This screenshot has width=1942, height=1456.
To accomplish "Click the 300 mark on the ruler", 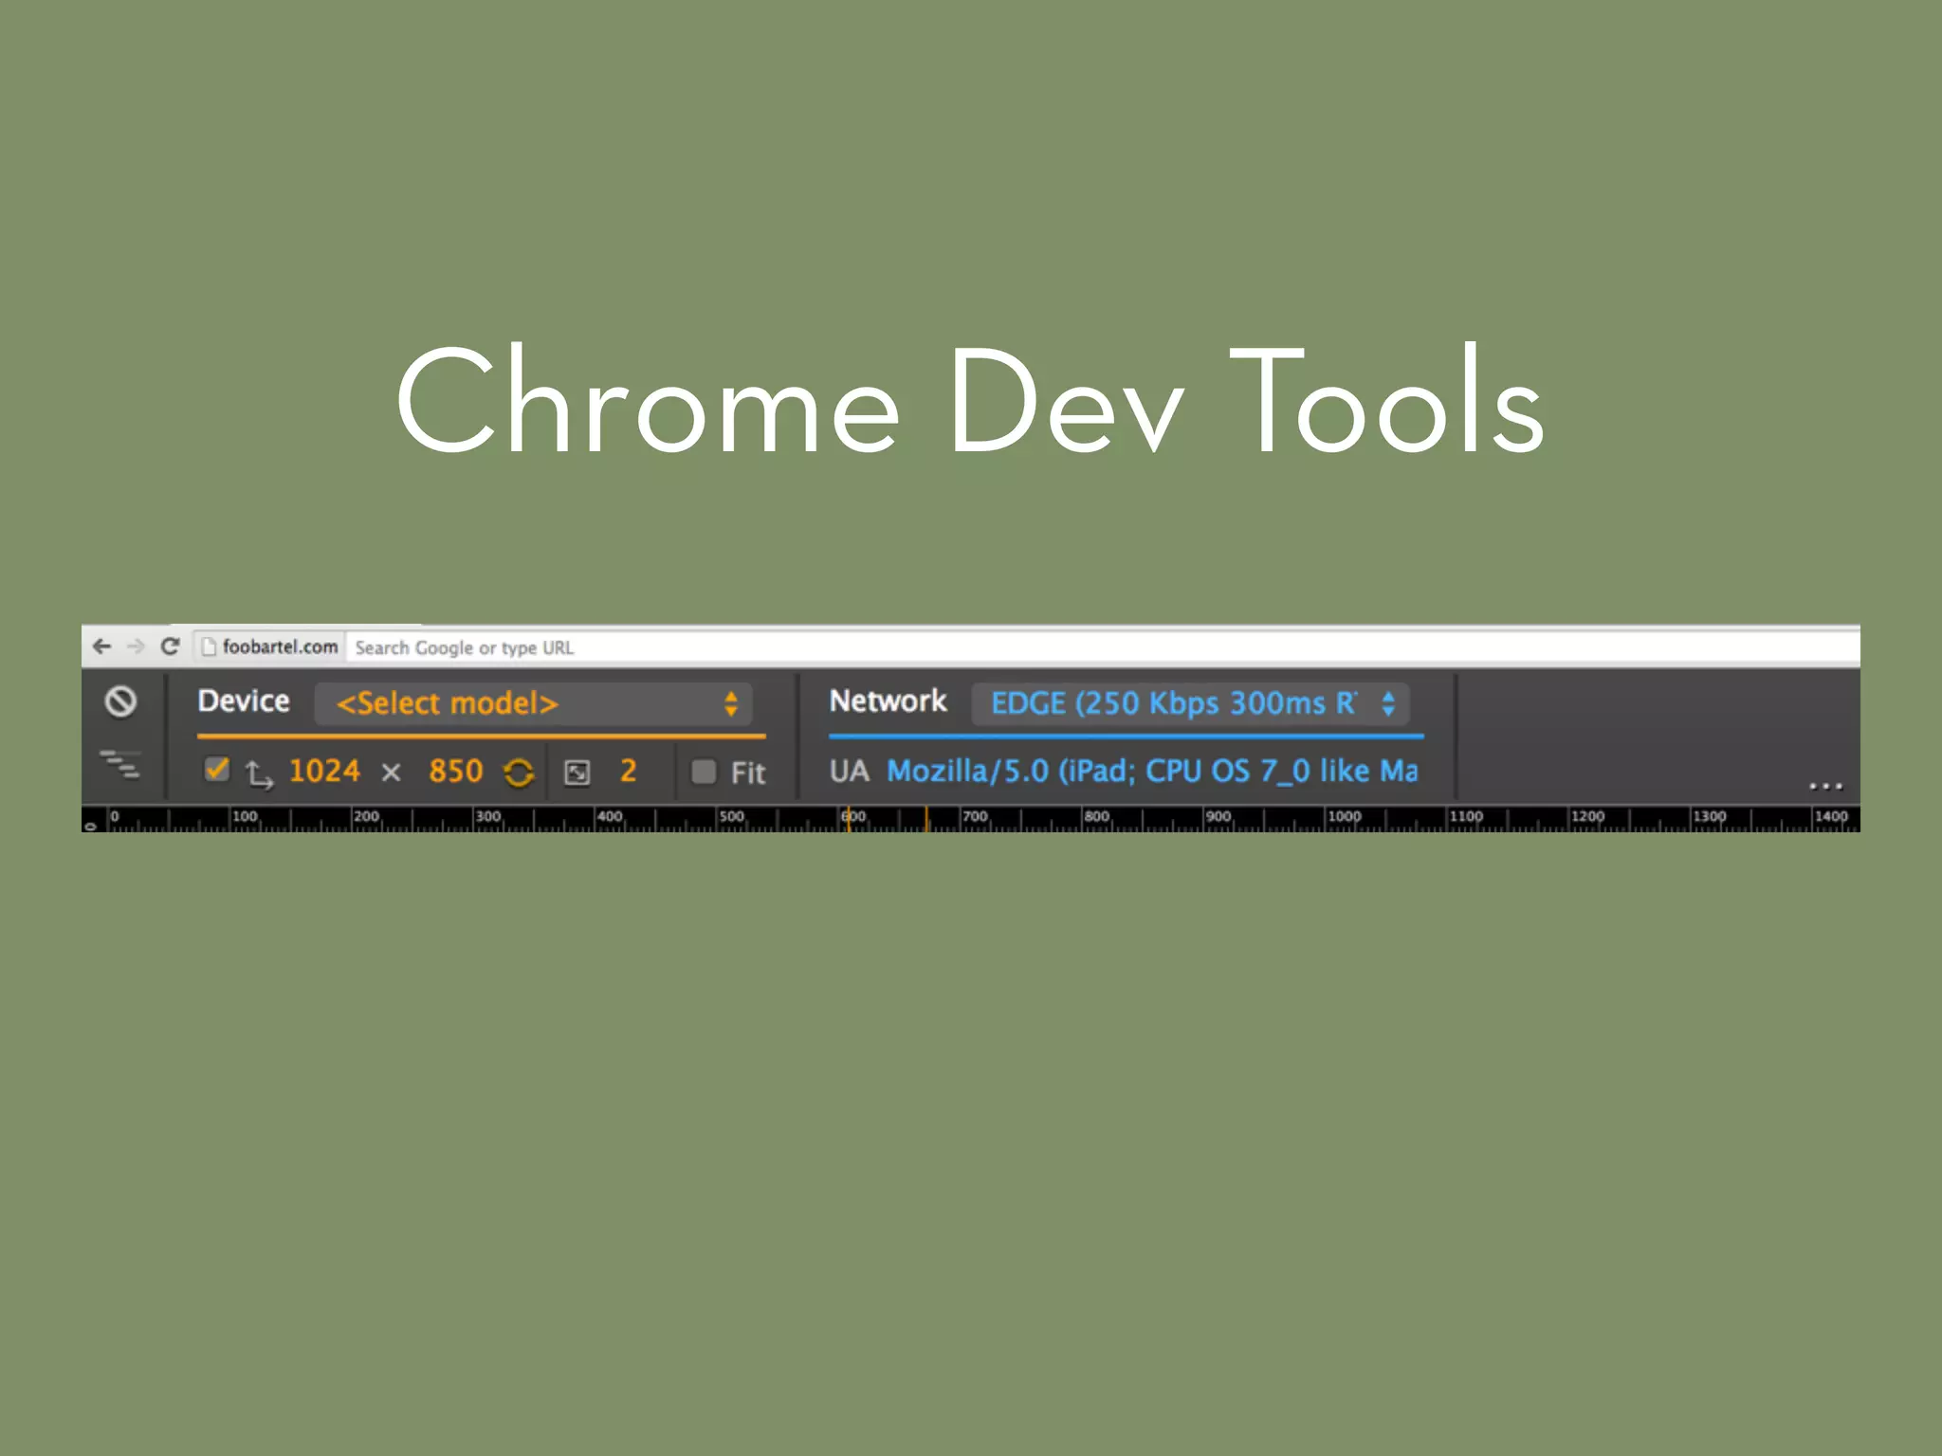I will 488,816.
